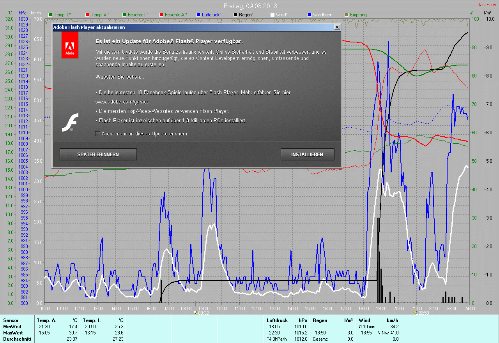Open the www.adobe.com/games link

tap(117, 102)
